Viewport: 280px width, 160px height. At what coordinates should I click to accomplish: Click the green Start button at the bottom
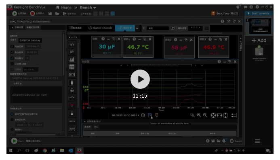coord(14,141)
